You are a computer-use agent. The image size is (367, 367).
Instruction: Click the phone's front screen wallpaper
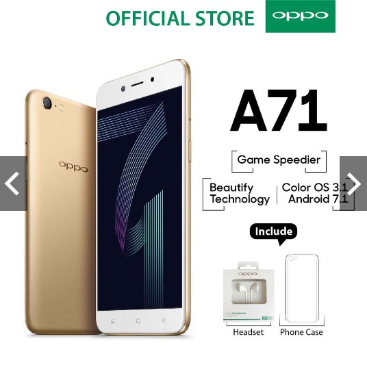pyautogui.click(x=140, y=199)
